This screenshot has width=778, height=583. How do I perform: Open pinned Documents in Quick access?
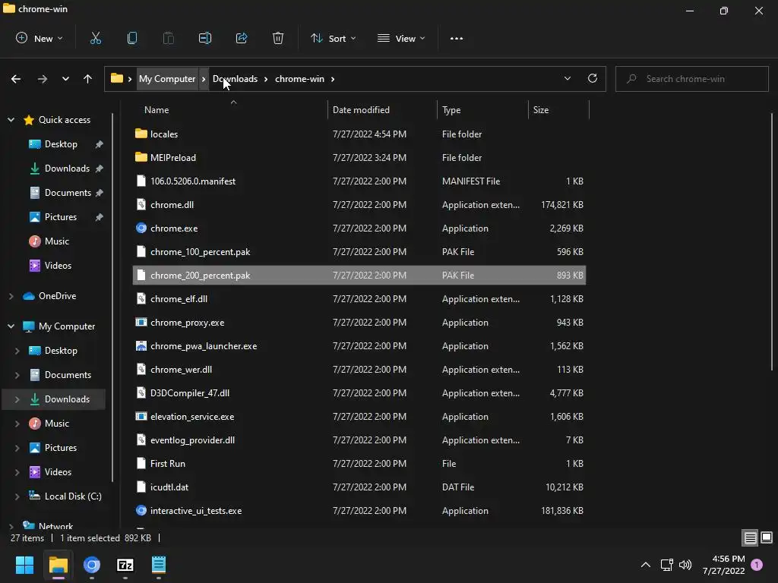pos(68,193)
